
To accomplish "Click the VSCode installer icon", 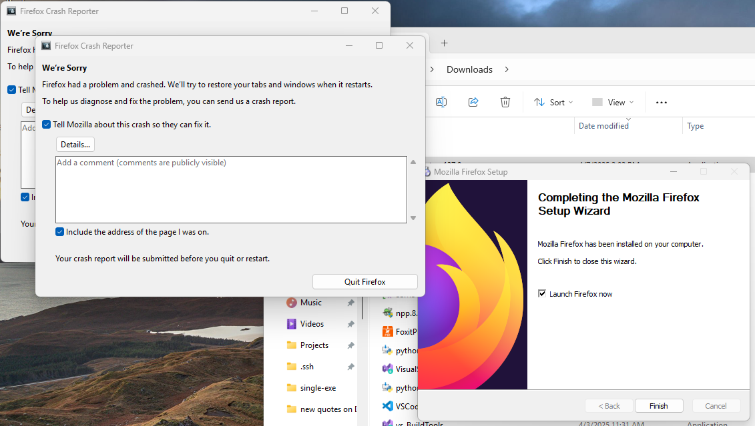I will [388, 406].
